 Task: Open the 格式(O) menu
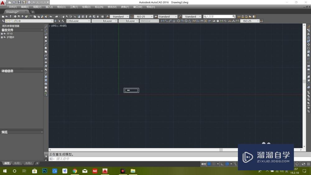[x=62, y=7]
